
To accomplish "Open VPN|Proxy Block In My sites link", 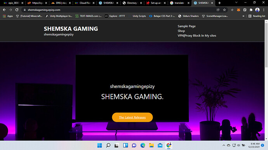I will click(x=197, y=36).
